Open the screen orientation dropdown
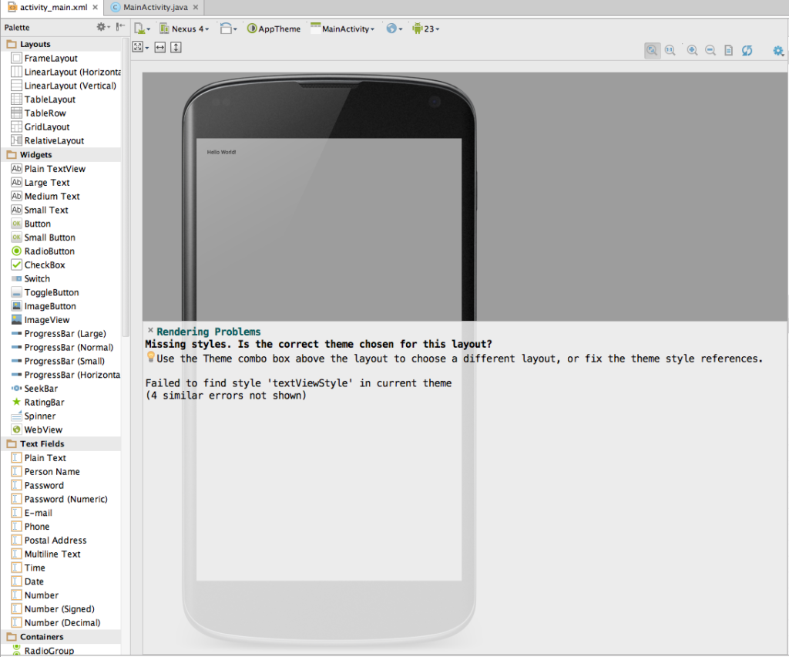Screen dimensions: 789x657 tap(226, 29)
